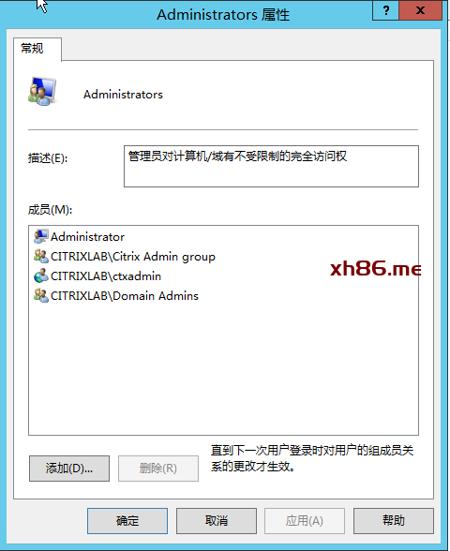
Task: Select the Administrator member entry
Action: 87,236
